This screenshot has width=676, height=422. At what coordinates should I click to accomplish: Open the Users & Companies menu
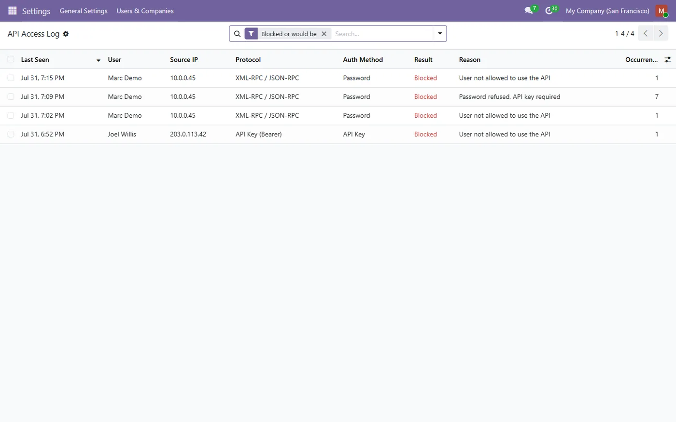click(145, 11)
